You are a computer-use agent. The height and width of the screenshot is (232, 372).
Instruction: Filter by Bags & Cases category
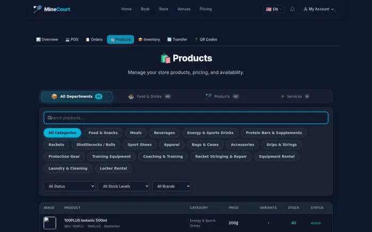click(x=205, y=145)
